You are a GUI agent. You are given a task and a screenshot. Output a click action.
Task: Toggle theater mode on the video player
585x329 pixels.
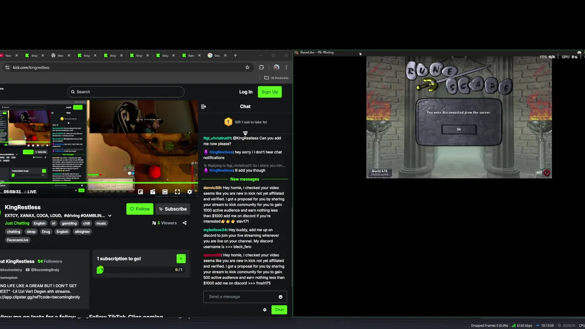[x=165, y=192]
